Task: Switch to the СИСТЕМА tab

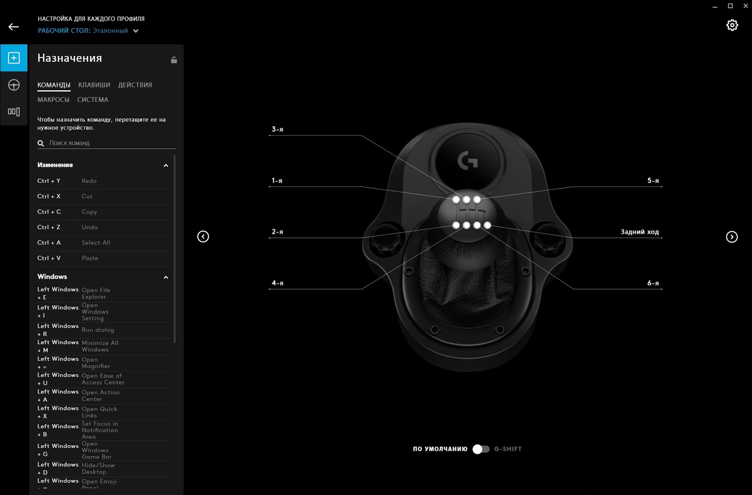Action: (x=93, y=100)
